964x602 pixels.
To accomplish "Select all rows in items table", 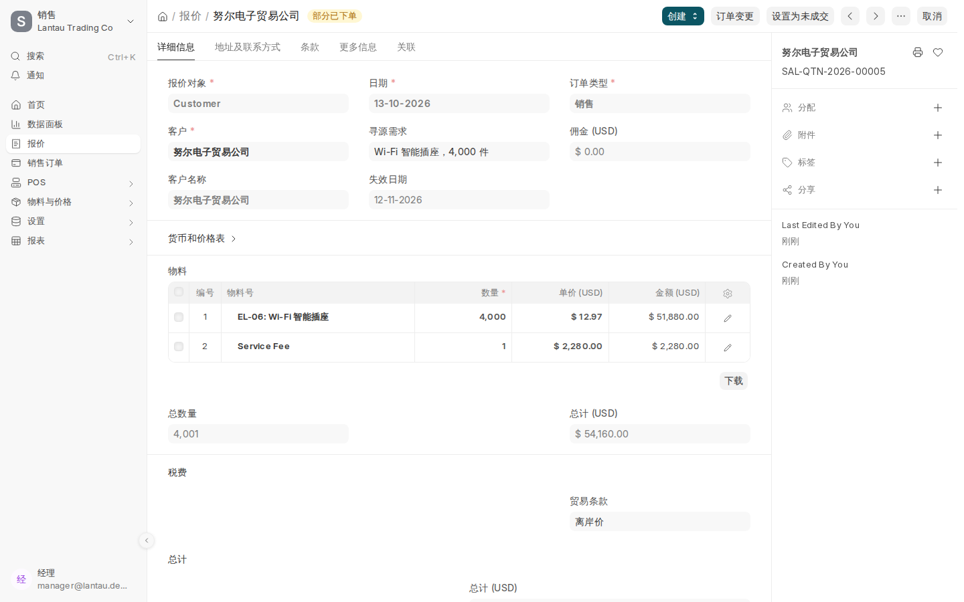I will pos(179,292).
